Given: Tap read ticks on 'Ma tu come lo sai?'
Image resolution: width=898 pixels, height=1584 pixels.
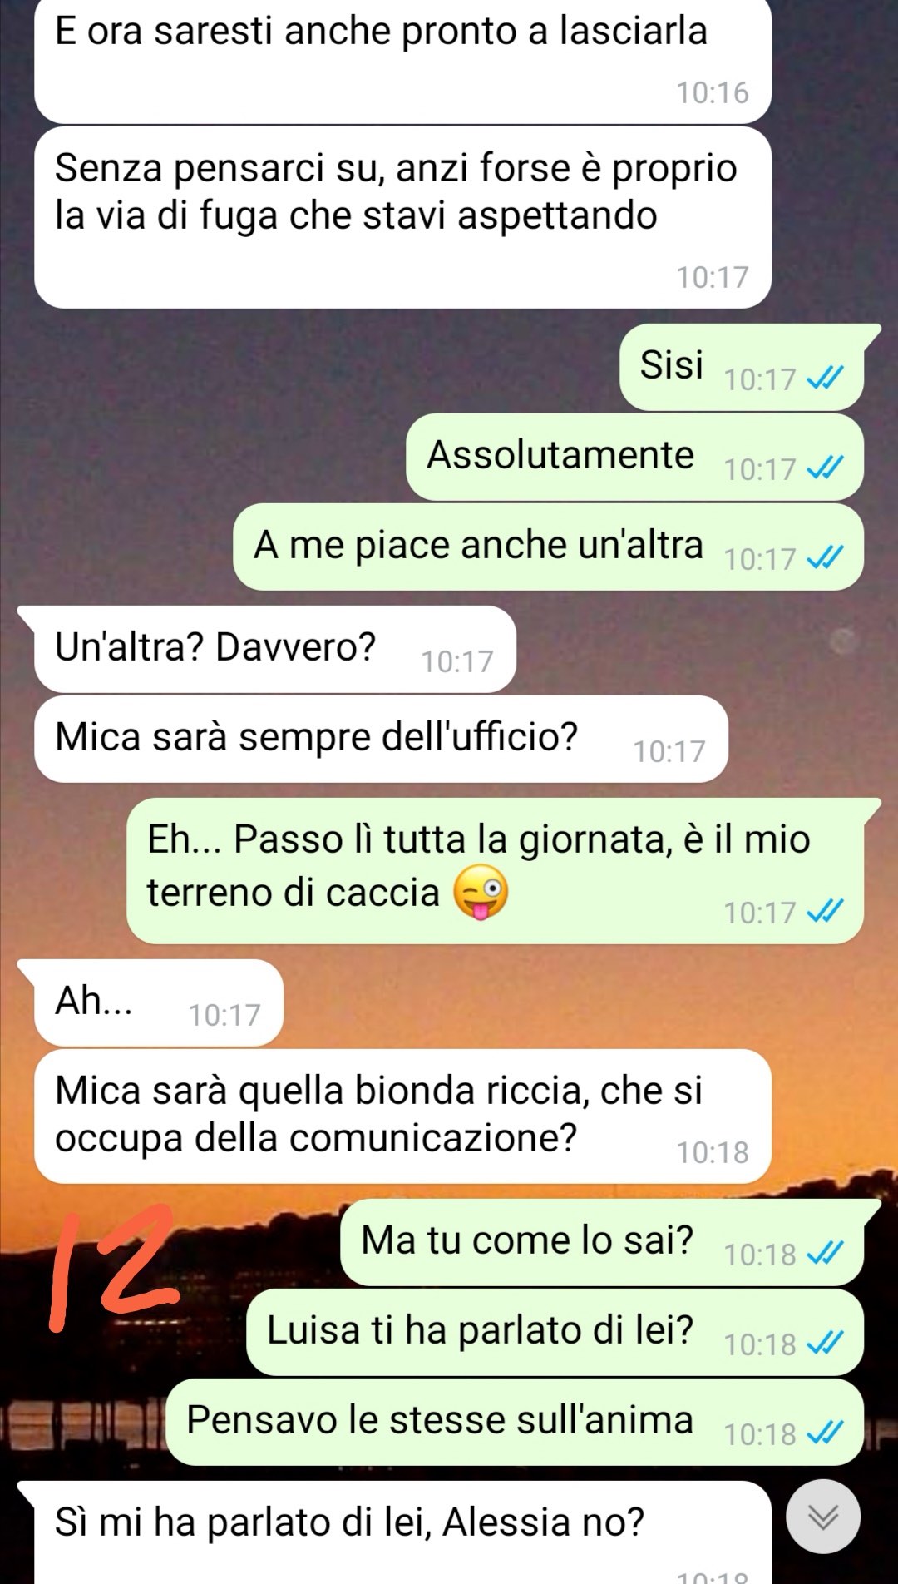Looking at the screenshot, I should [x=826, y=1254].
